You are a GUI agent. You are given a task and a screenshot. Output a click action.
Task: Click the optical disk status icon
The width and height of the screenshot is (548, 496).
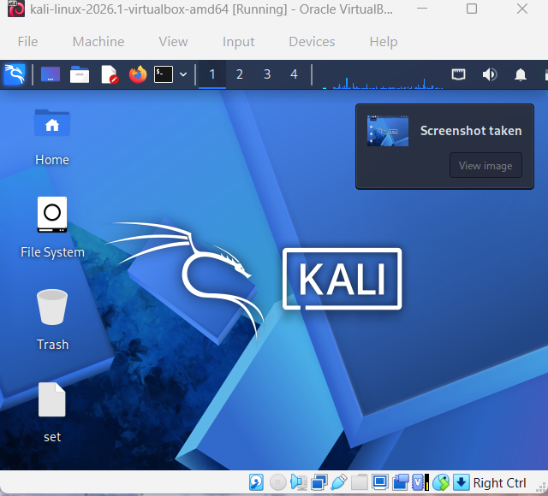(x=277, y=482)
